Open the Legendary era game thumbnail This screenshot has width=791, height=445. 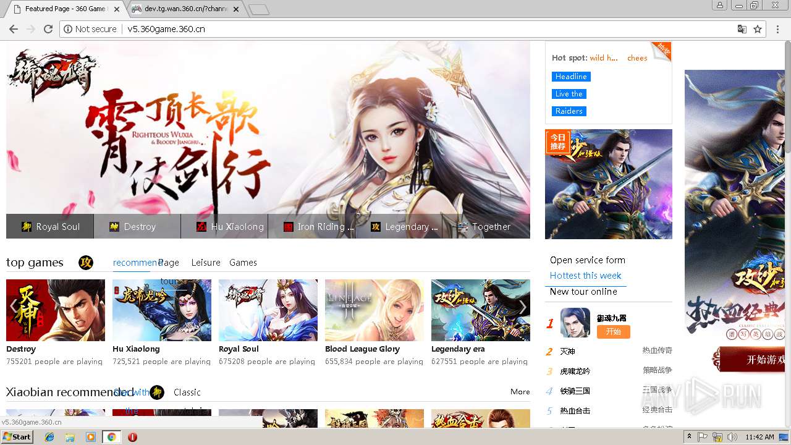coord(481,310)
